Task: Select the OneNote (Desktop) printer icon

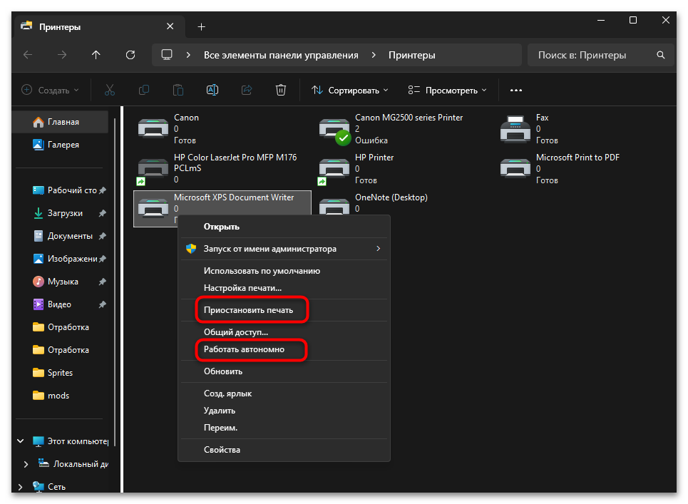Action: click(x=334, y=206)
